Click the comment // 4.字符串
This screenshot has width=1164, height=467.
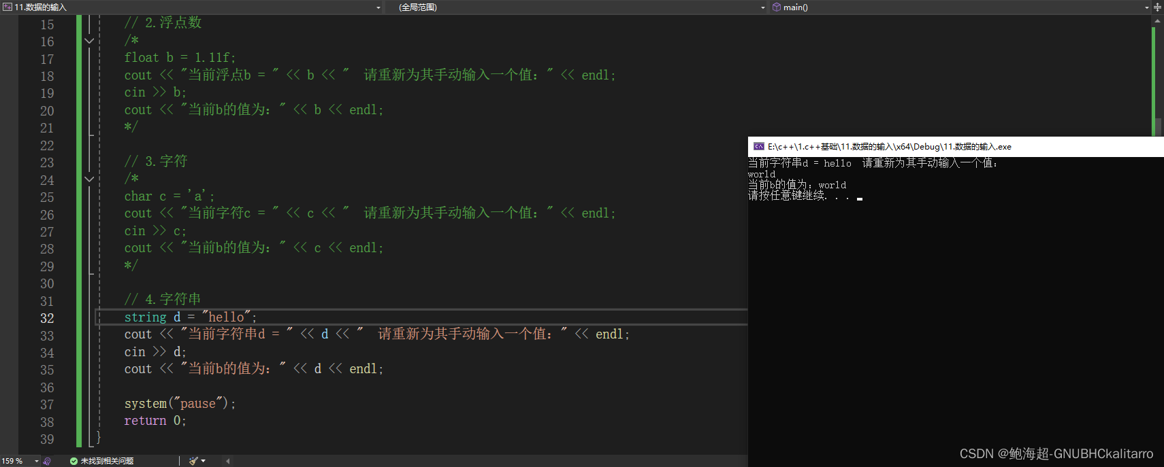click(x=163, y=299)
